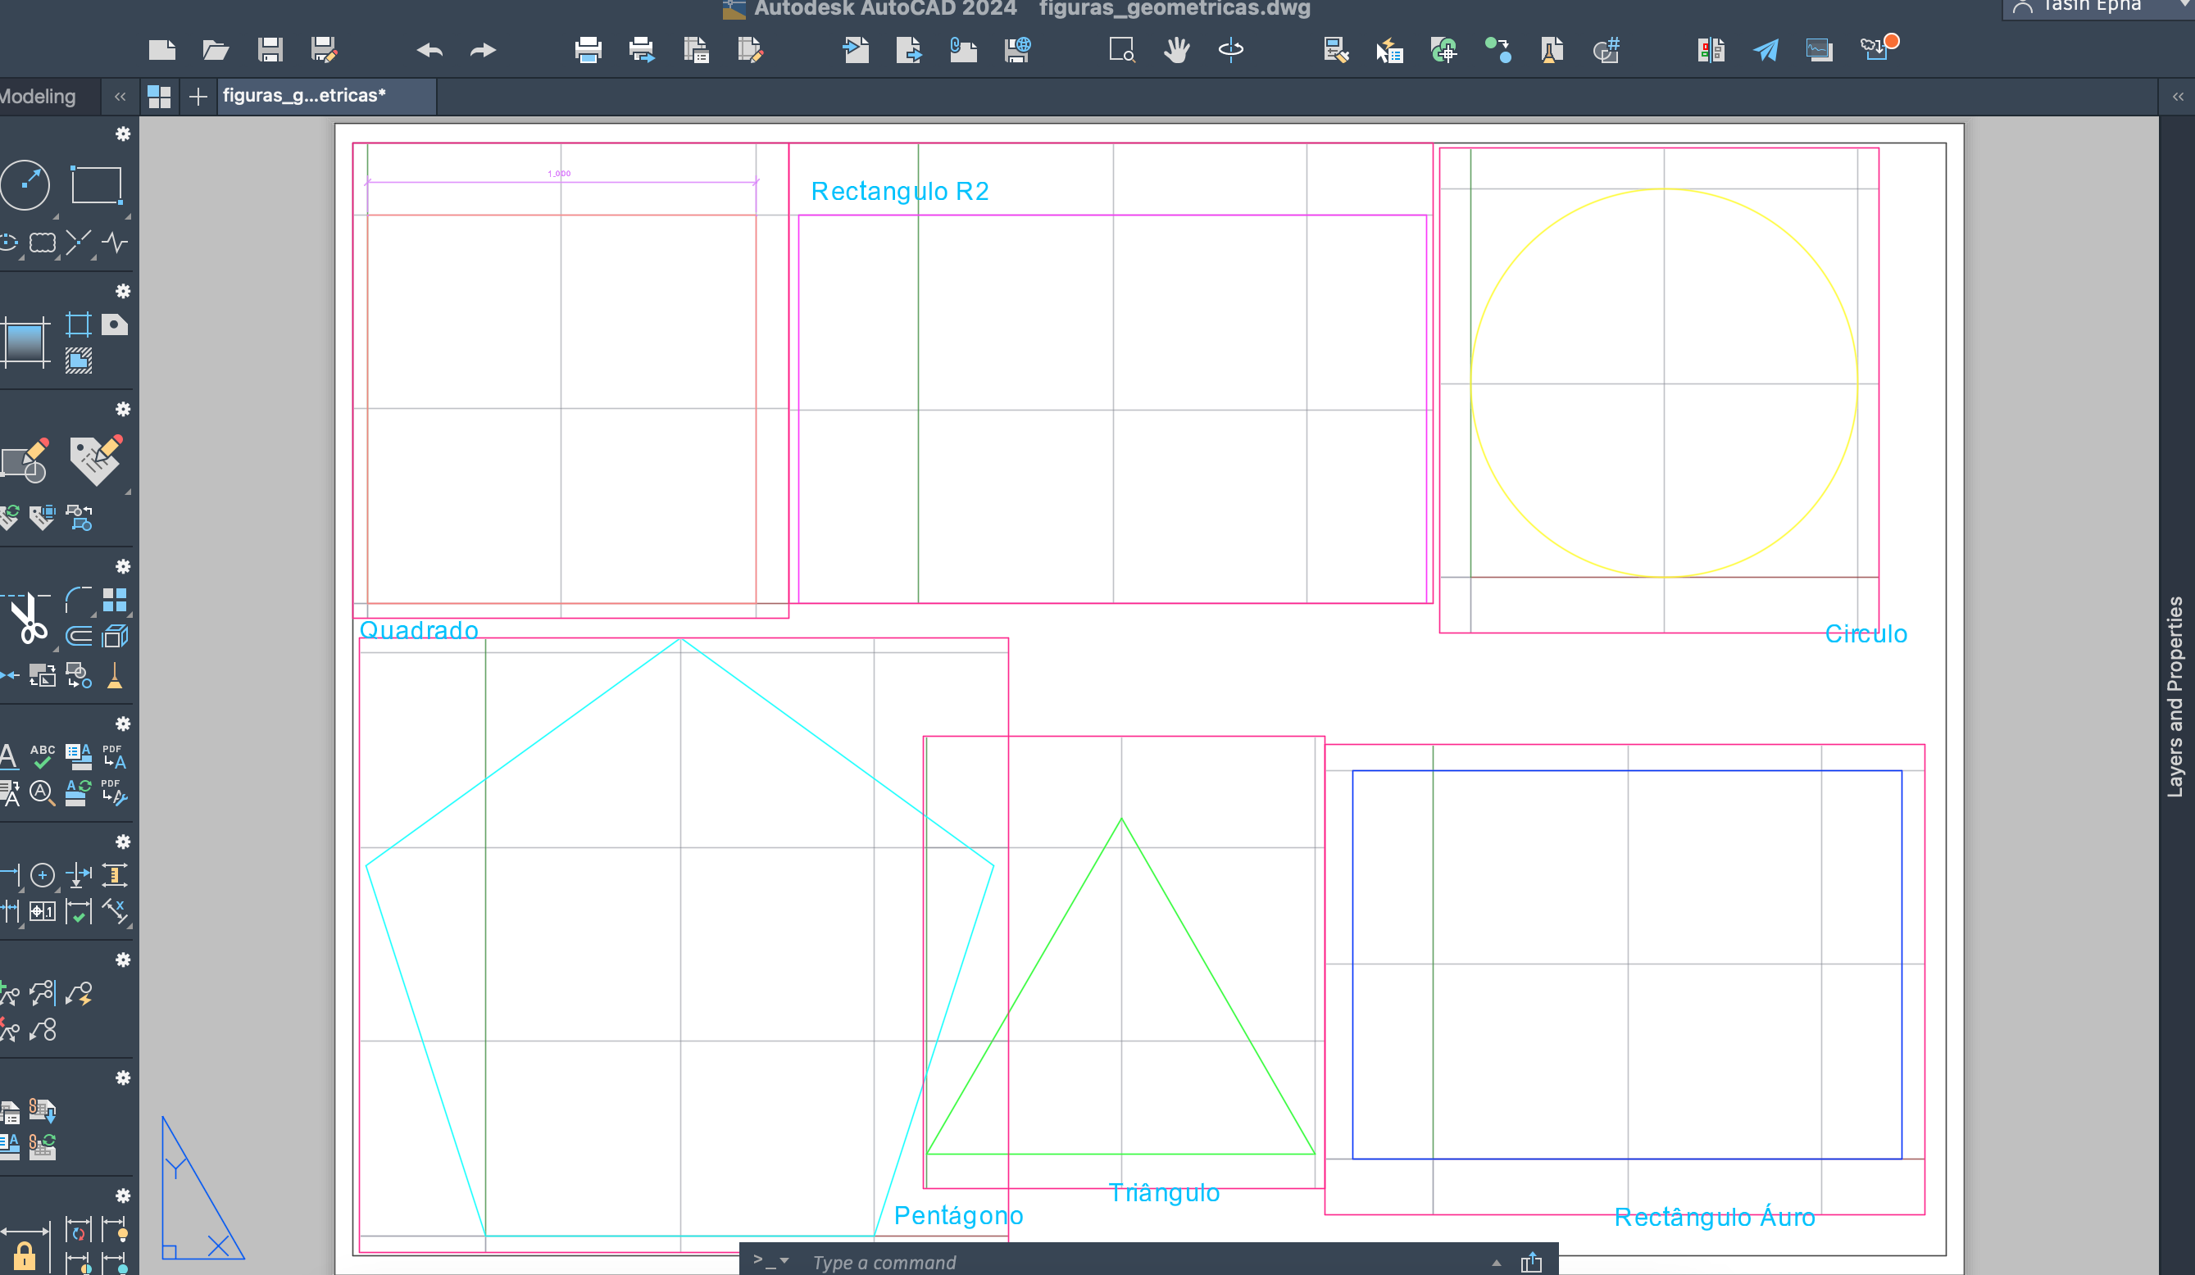Open the command prompt options dropdown
Image resolution: width=2195 pixels, height=1275 pixels.
pyautogui.click(x=772, y=1260)
